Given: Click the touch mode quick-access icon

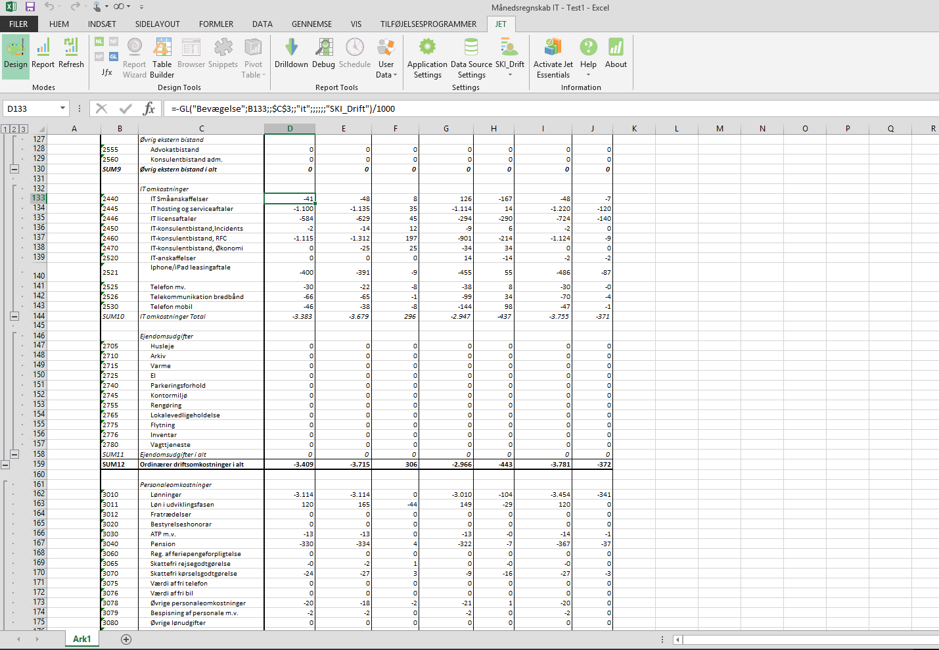Looking at the screenshot, I should click(x=97, y=7).
